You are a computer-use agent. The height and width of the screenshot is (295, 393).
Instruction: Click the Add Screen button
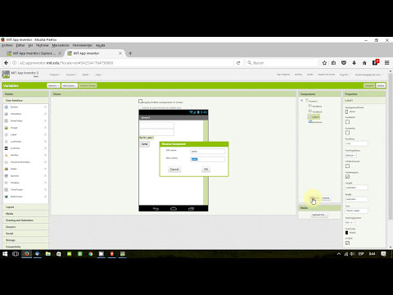pyautogui.click(x=70, y=86)
